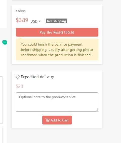The width and height of the screenshot is (121, 143).
Task: Click the free shipping badge
Action: [x=56, y=21]
